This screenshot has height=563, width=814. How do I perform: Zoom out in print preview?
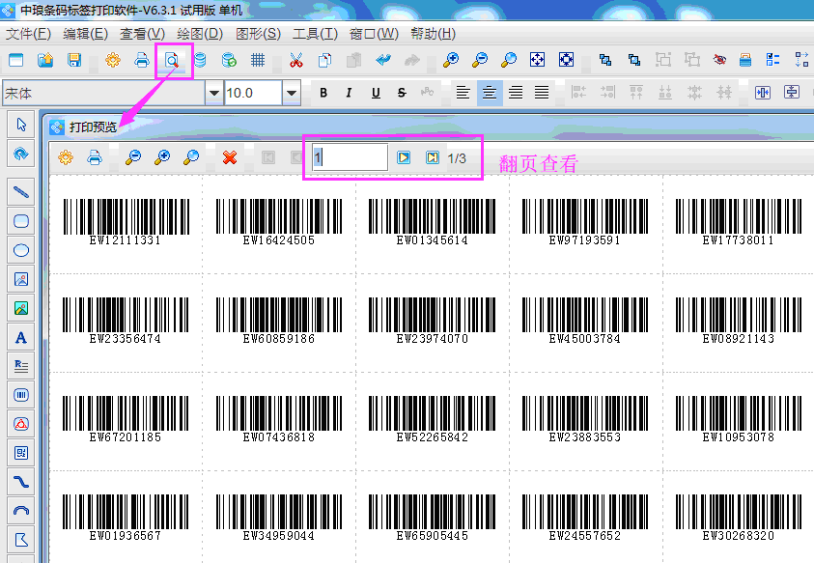tap(133, 157)
